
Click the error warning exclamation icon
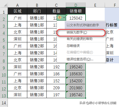(x=60, y=17)
